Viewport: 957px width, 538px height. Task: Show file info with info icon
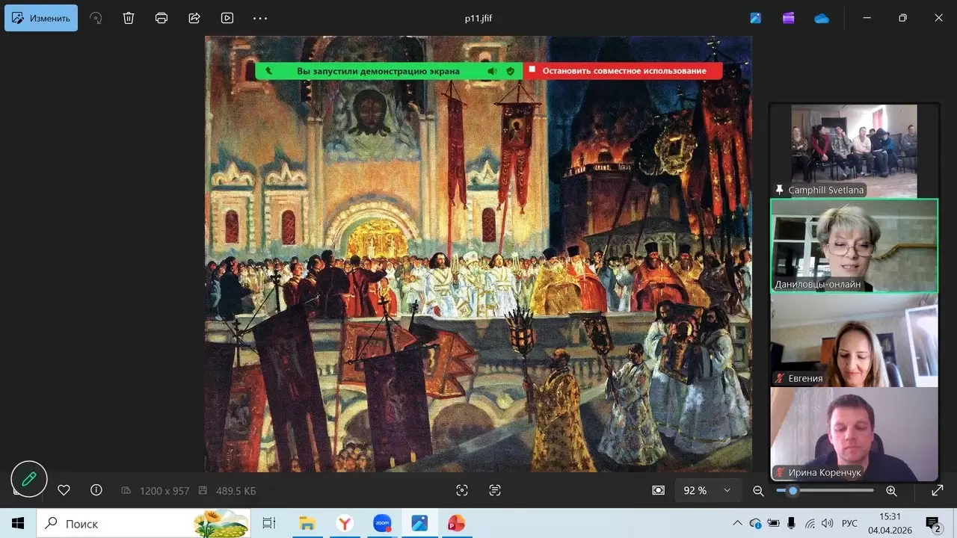point(96,490)
